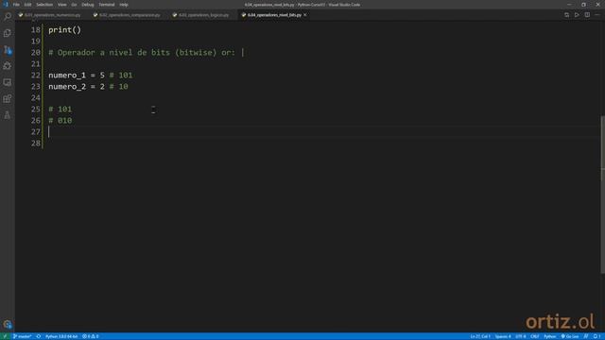
Task: Open the Edit menu
Action: [x=27, y=5]
